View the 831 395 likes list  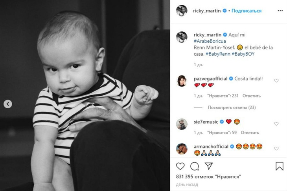208,177
